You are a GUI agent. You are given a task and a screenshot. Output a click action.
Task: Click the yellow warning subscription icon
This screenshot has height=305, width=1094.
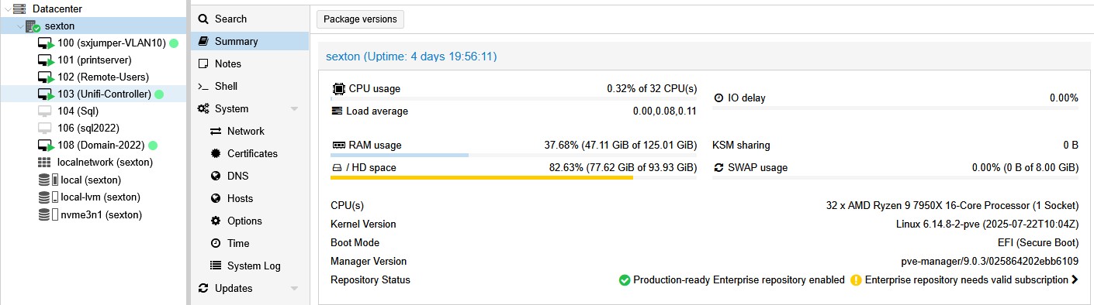coord(856,280)
